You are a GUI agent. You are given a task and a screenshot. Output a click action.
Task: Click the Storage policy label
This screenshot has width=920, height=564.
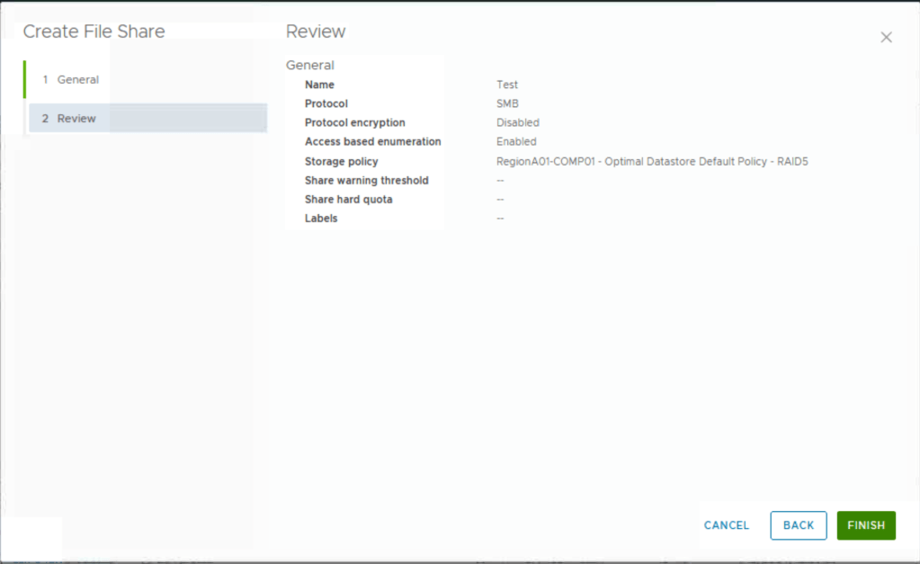pos(341,162)
